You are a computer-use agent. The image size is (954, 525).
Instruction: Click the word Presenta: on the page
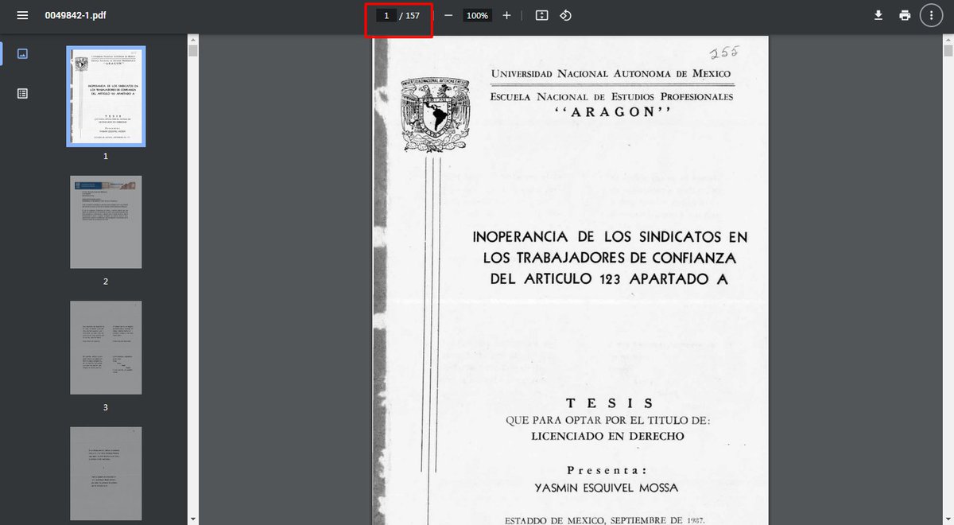pos(607,469)
